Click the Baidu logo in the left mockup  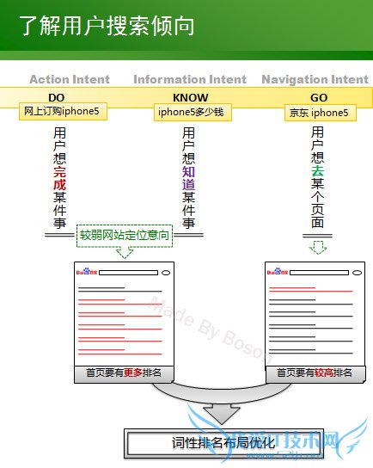87,272
